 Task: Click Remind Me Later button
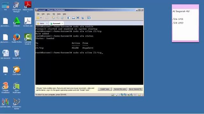[120, 89]
